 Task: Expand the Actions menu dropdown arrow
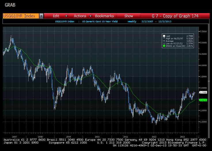coord(90,16)
